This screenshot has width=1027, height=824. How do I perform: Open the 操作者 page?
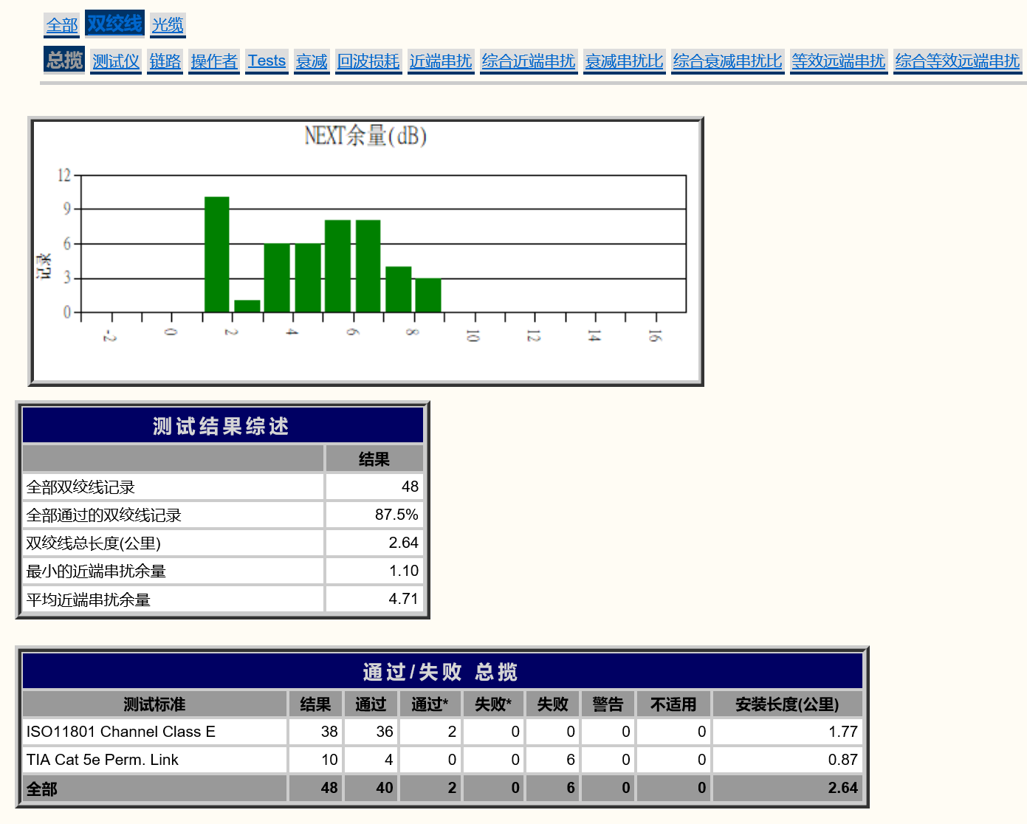[214, 61]
